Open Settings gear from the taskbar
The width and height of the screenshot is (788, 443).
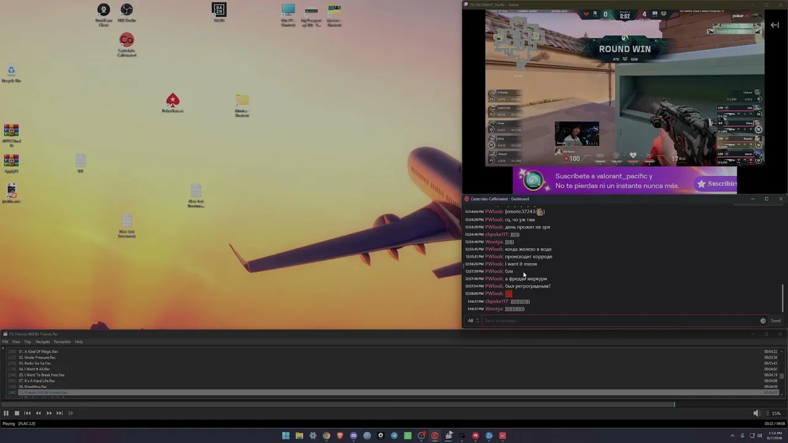tap(313, 436)
